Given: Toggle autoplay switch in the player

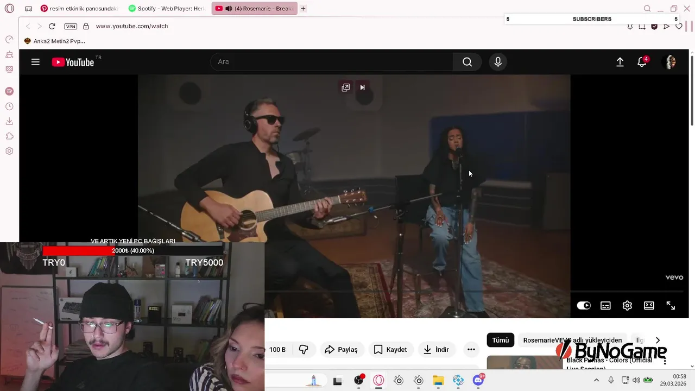Looking at the screenshot, I should [584, 306].
